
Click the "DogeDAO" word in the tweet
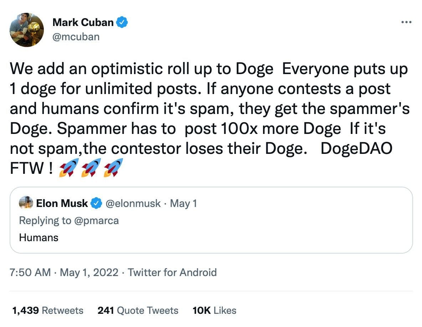point(356,149)
